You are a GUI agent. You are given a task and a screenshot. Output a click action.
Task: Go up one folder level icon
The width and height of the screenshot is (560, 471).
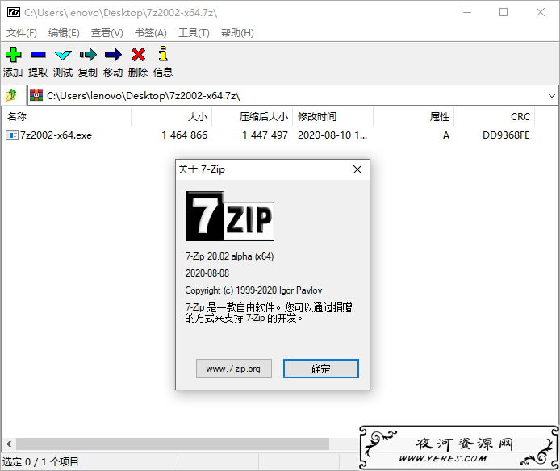click(11, 95)
